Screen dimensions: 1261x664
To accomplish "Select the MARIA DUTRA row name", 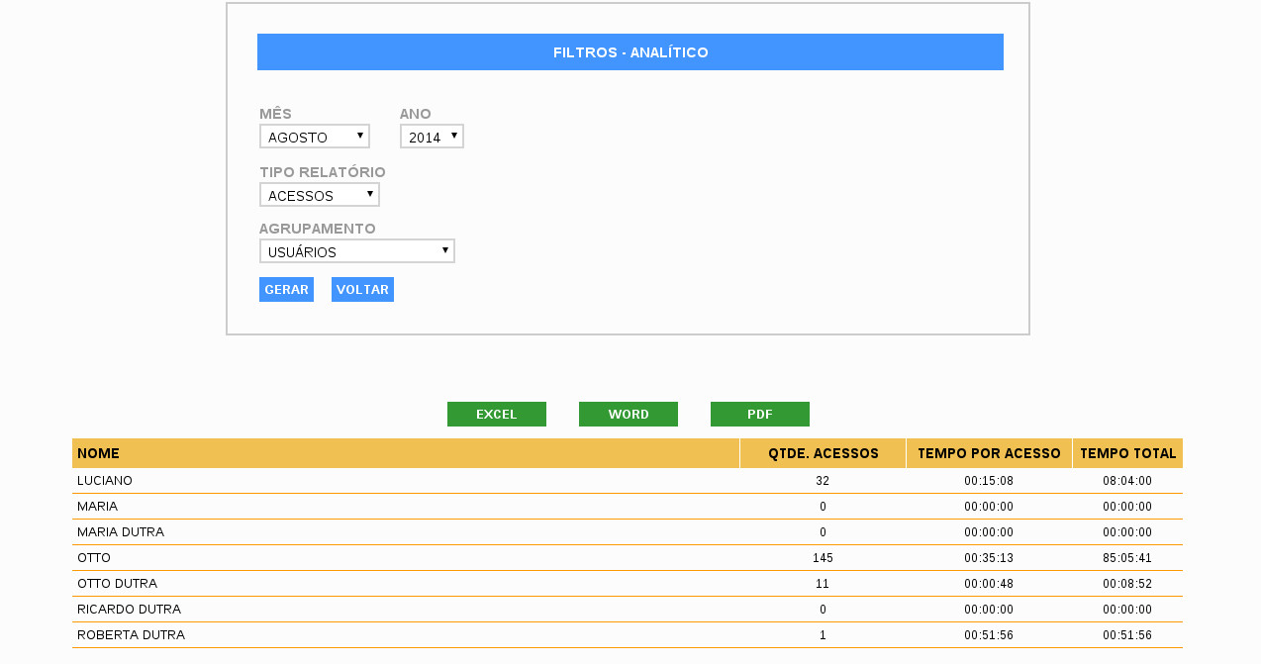I will click(121, 532).
